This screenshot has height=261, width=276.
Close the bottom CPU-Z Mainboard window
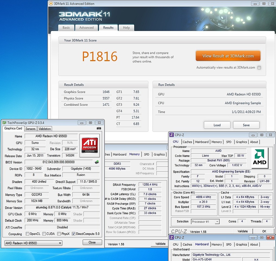click(x=271, y=238)
